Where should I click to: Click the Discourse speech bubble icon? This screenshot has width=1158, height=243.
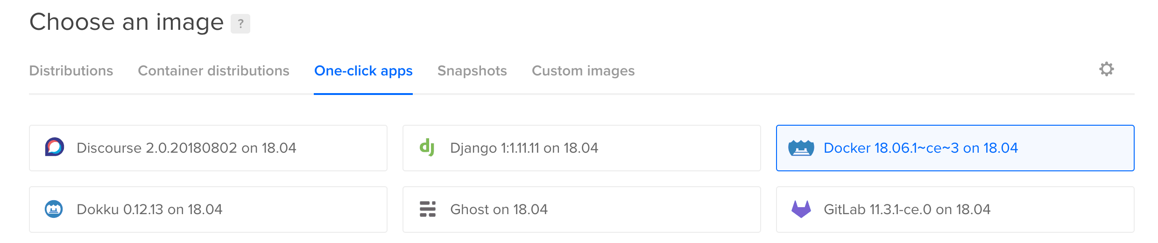[54, 147]
